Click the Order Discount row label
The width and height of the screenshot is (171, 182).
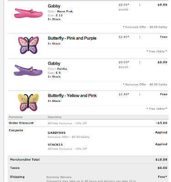click(x=21, y=123)
